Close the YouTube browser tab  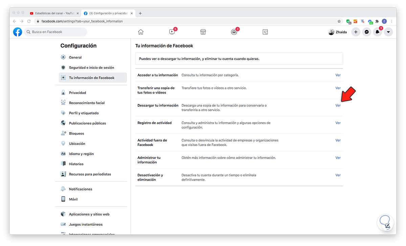click(77, 13)
